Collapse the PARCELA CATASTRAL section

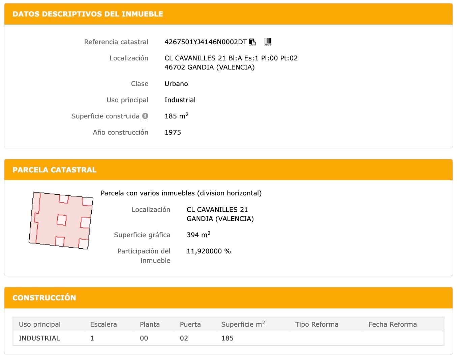click(54, 170)
